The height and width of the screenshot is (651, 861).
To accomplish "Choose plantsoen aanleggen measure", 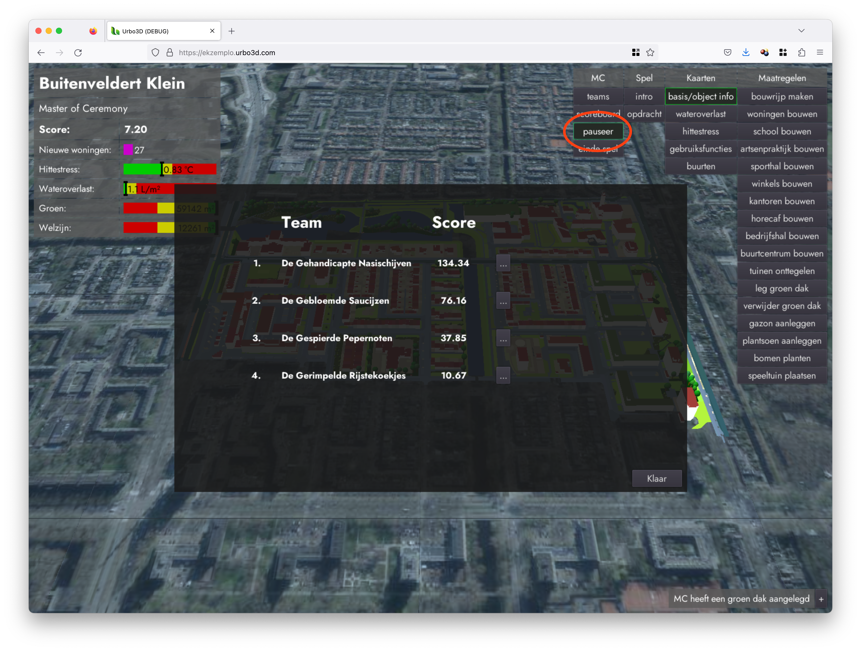I will coord(782,341).
